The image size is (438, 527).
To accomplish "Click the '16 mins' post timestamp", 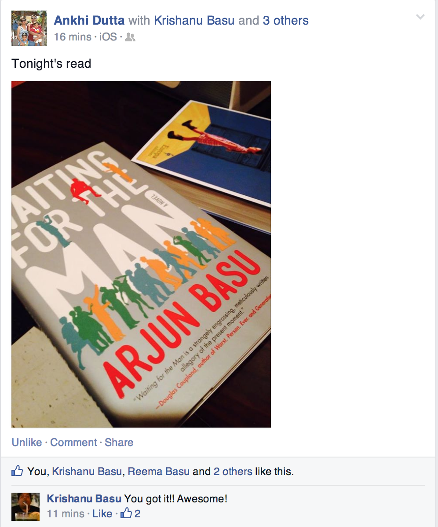I will pyautogui.click(x=73, y=37).
